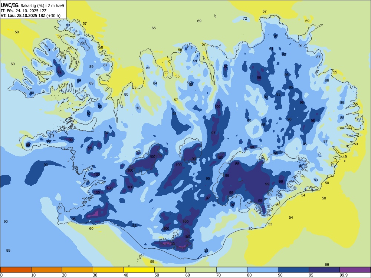
Task: Click the humidity value '65' on the map
Action: coord(154,28)
